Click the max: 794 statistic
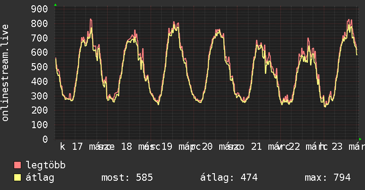The width and height of the screenshot is (365, 190). [x=327, y=178]
